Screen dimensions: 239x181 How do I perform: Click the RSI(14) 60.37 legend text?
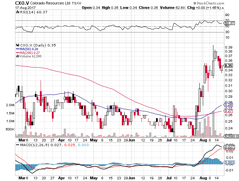coord(34,12)
